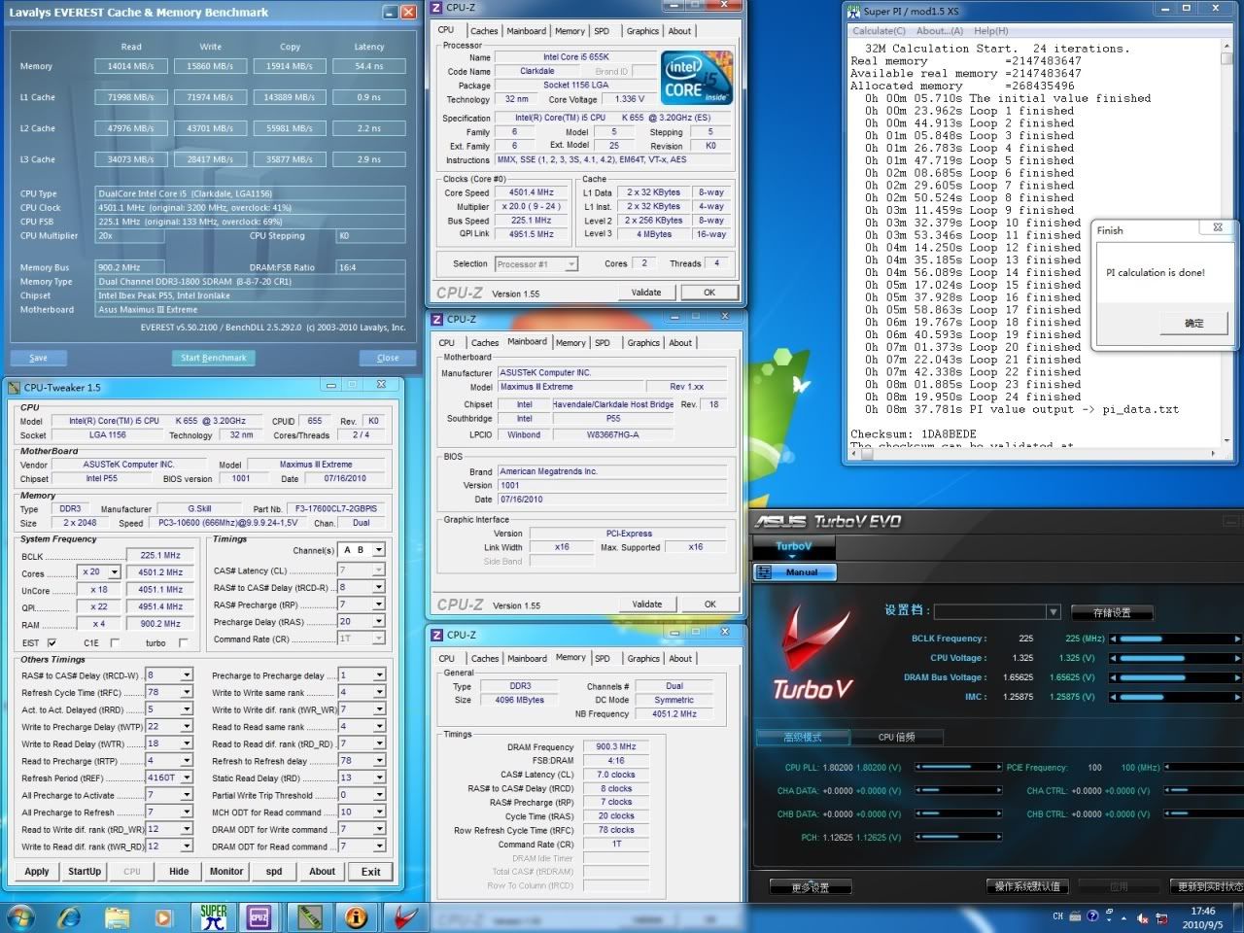Viewport: 1244px width, 933px height.
Task: Toggle the EIST checkbox in CPU-Tweaker
Action: [52, 642]
